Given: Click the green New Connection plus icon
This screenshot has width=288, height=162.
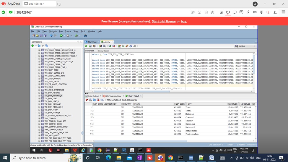Looking at the screenshot, I should tap(32, 46).
